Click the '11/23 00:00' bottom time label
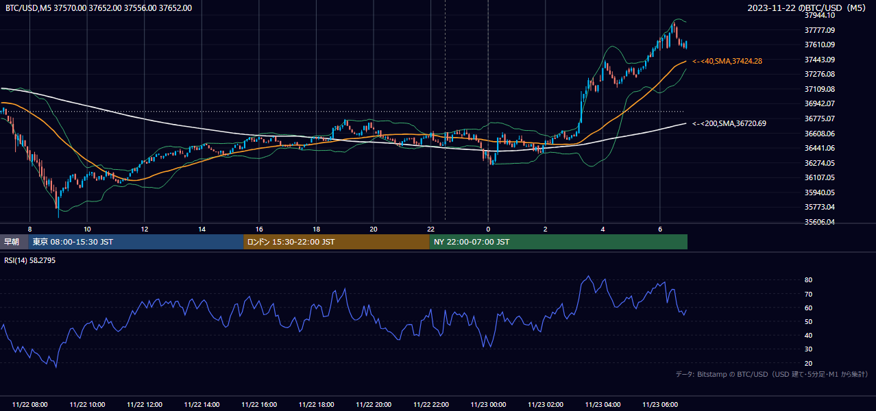 (x=488, y=405)
